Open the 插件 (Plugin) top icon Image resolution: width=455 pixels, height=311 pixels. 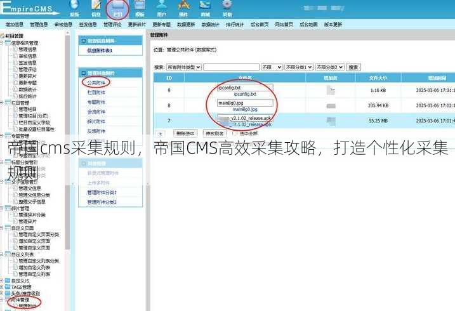(x=183, y=8)
